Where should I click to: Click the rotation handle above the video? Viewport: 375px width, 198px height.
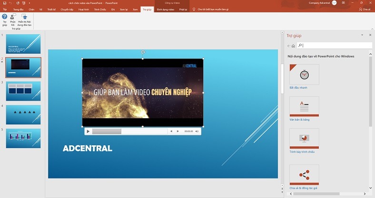click(143, 52)
